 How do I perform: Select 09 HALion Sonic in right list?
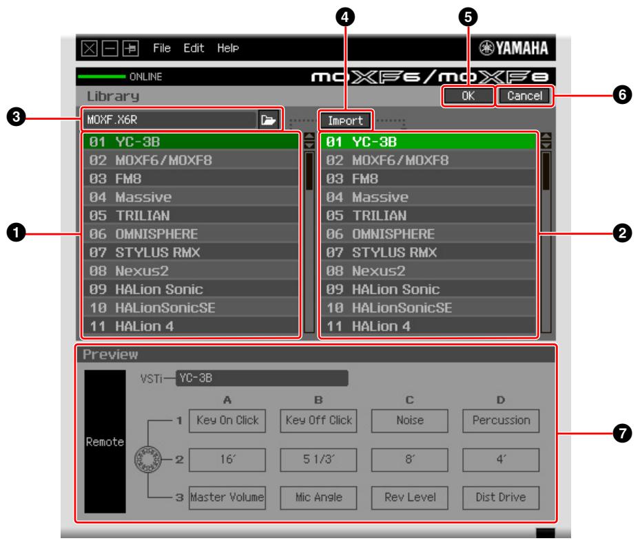coord(429,289)
